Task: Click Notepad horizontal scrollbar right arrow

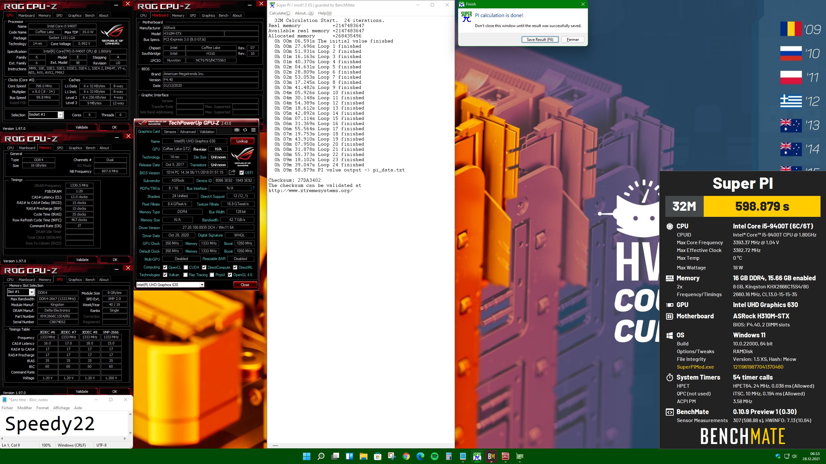Action: coord(125,438)
